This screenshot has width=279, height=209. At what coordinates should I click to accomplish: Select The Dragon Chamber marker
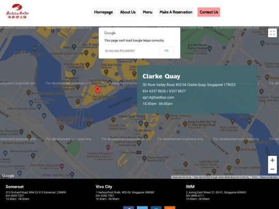pos(229,168)
